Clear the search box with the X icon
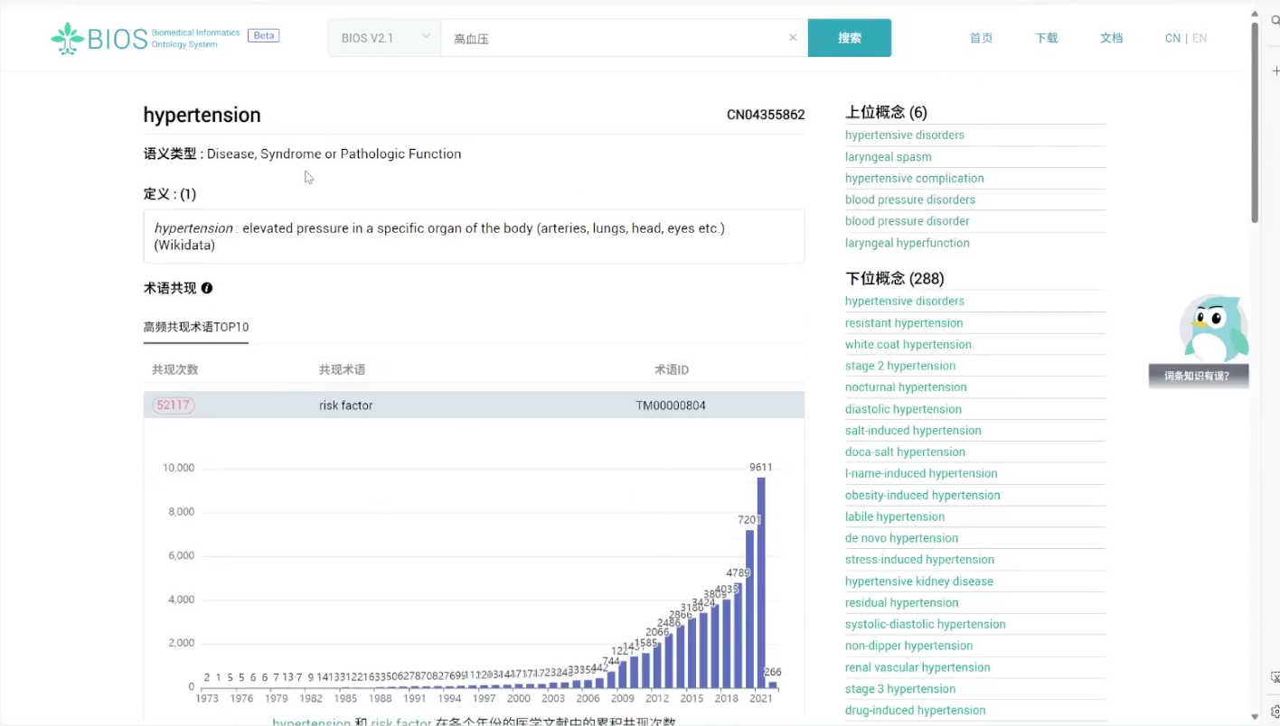This screenshot has height=726, width=1280. (x=793, y=38)
